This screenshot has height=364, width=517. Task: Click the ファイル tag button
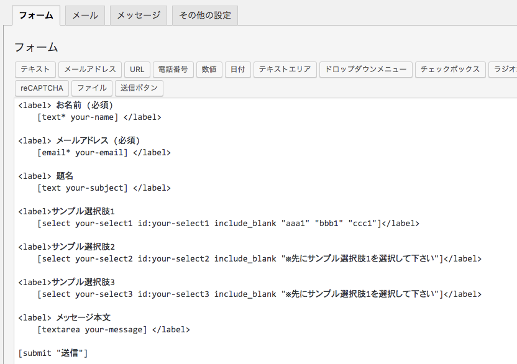click(x=92, y=88)
